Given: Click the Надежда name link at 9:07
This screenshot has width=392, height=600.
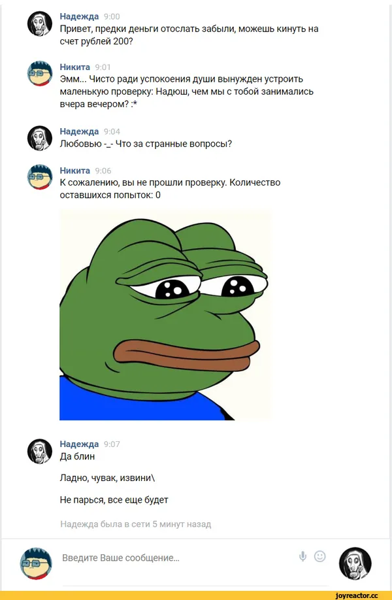Looking at the screenshot, I should (x=79, y=444).
